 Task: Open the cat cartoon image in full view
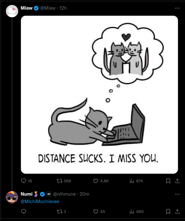99,95
